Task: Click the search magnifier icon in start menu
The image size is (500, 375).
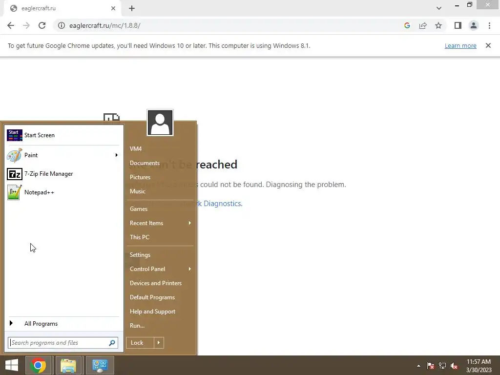Action: click(112, 343)
